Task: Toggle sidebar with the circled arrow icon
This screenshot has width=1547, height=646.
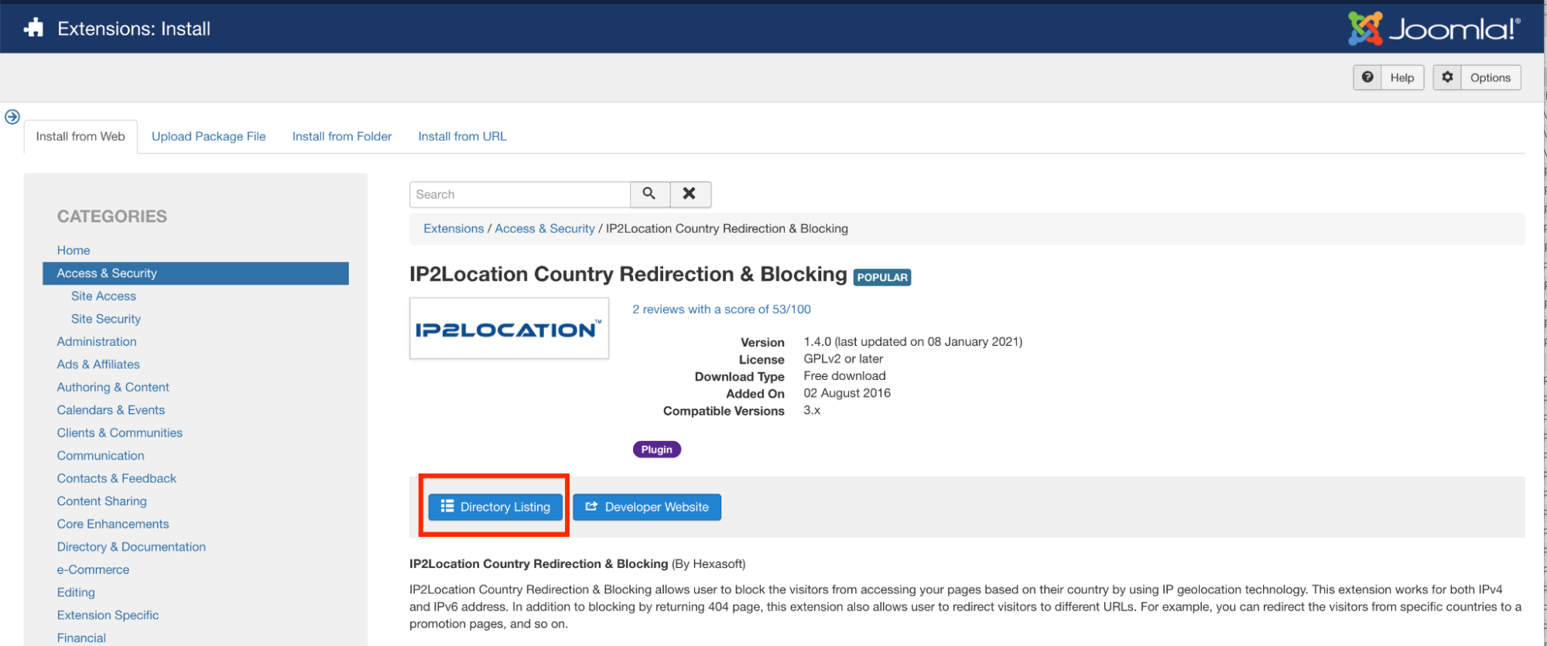Action: click(12, 117)
